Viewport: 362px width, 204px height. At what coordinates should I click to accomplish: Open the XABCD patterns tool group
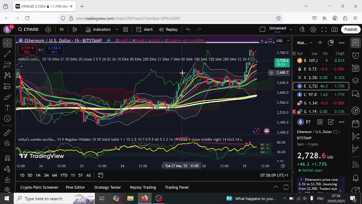[7, 76]
